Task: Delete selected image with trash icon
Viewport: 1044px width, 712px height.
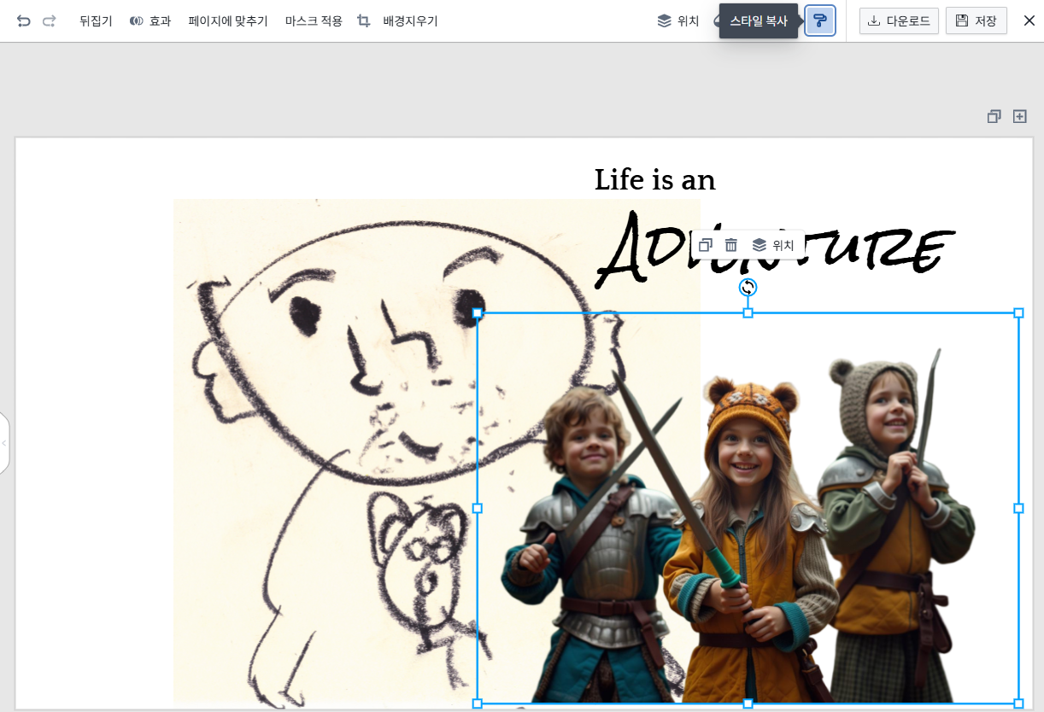Action: click(x=731, y=245)
